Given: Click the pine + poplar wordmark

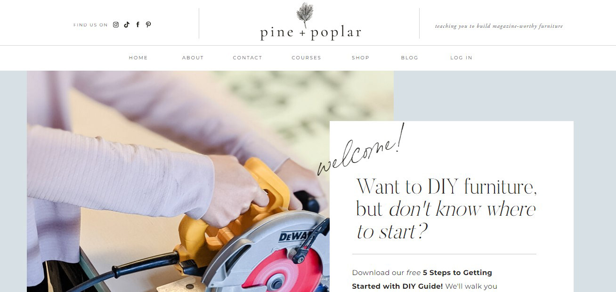Looking at the screenshot, I should (x=311, y=33).
